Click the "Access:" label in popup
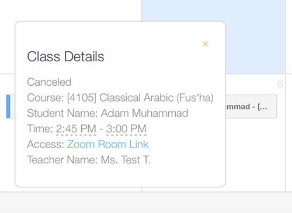 click(x=46, y=144)
